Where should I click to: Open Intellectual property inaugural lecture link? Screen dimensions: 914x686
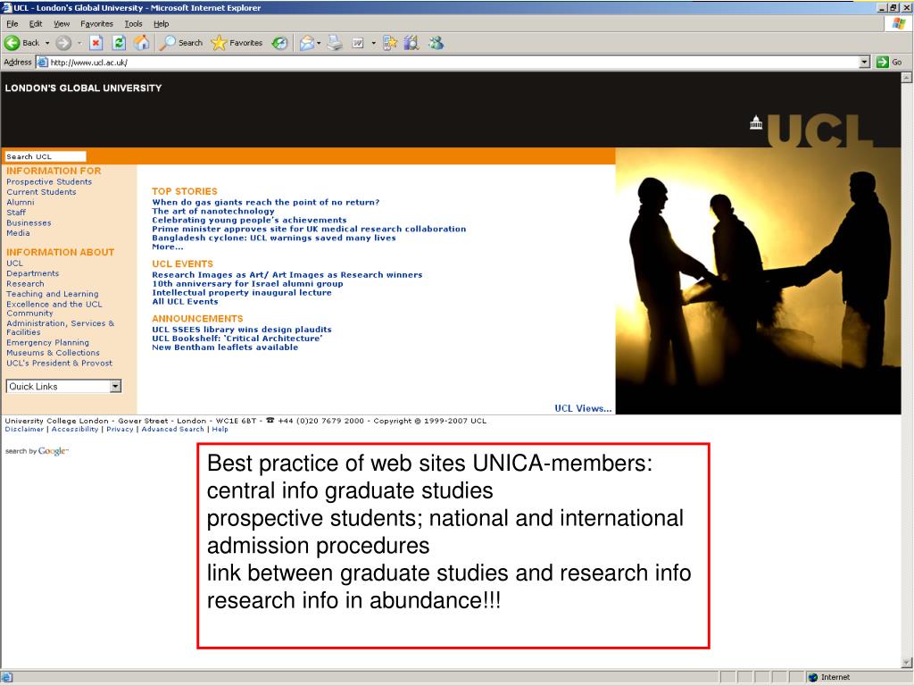pyautogui.click(x=241, y=292)
